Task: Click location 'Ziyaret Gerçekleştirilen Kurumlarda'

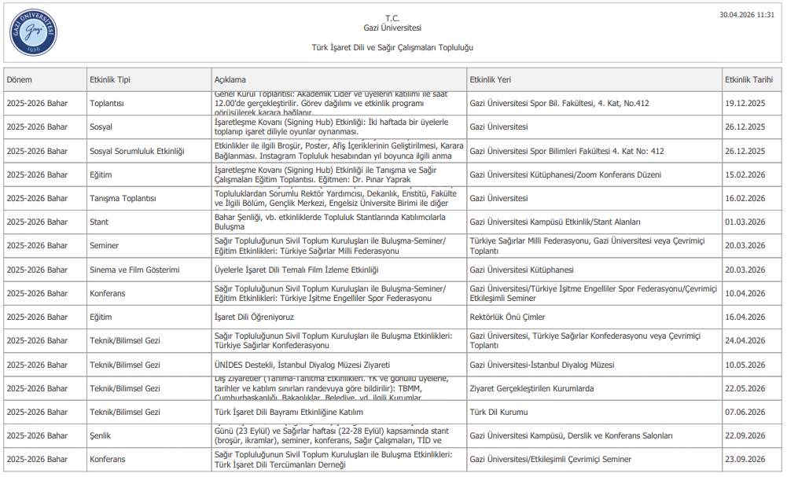Action: tap(531, 389)
